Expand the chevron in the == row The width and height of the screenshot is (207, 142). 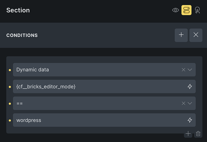[x=190, y=103]
